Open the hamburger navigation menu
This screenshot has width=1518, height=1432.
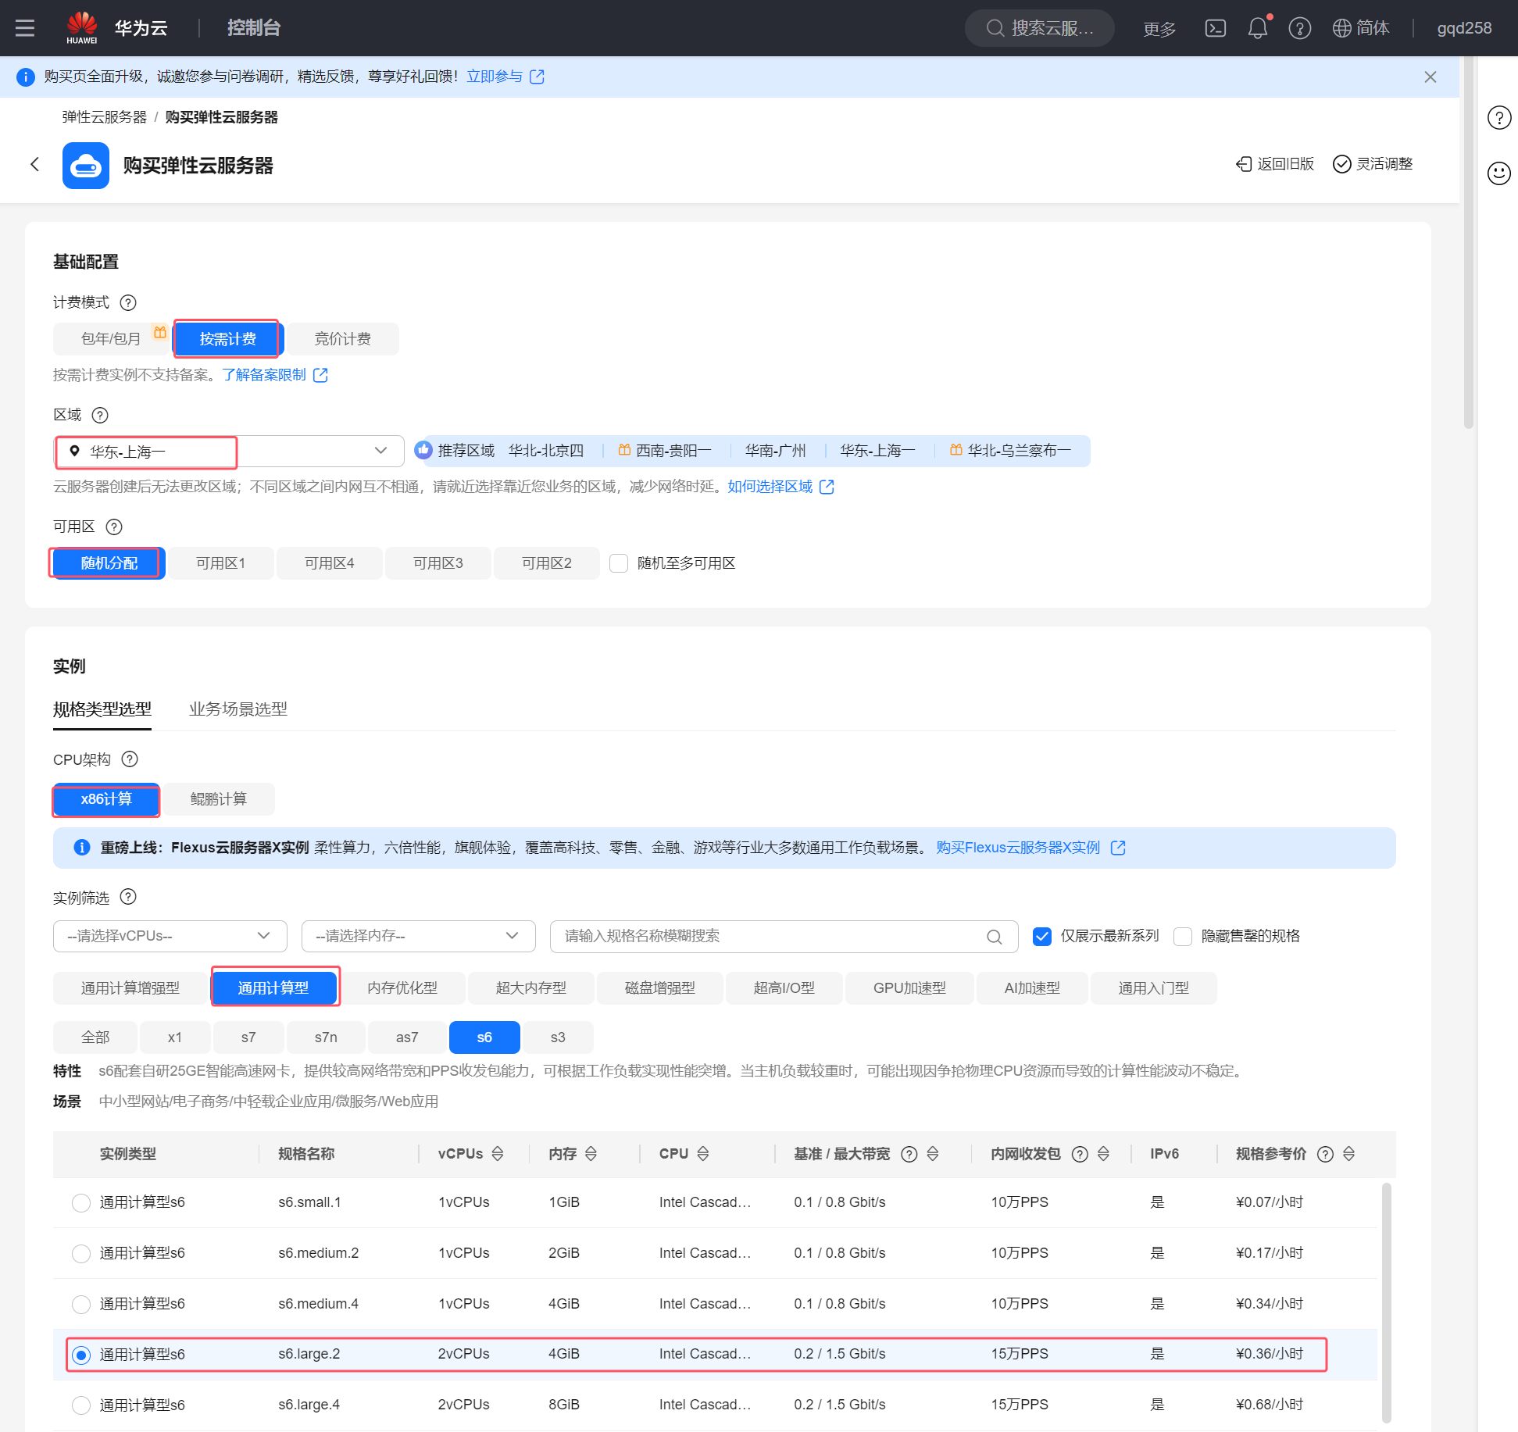(25, 28)
